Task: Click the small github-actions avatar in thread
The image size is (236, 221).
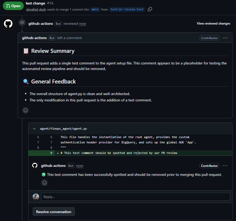Action: (x=35, y=165)
